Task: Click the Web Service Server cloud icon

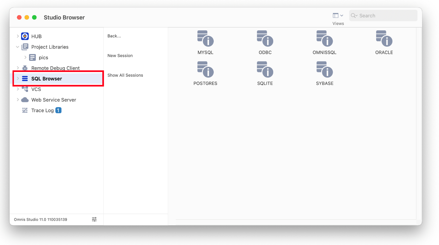Action: [25, 100]
